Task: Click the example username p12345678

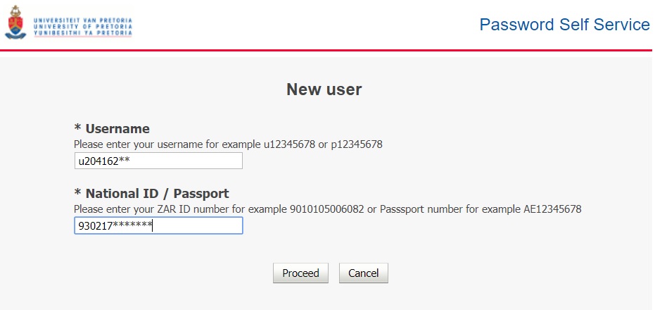Action: point(357,144)
